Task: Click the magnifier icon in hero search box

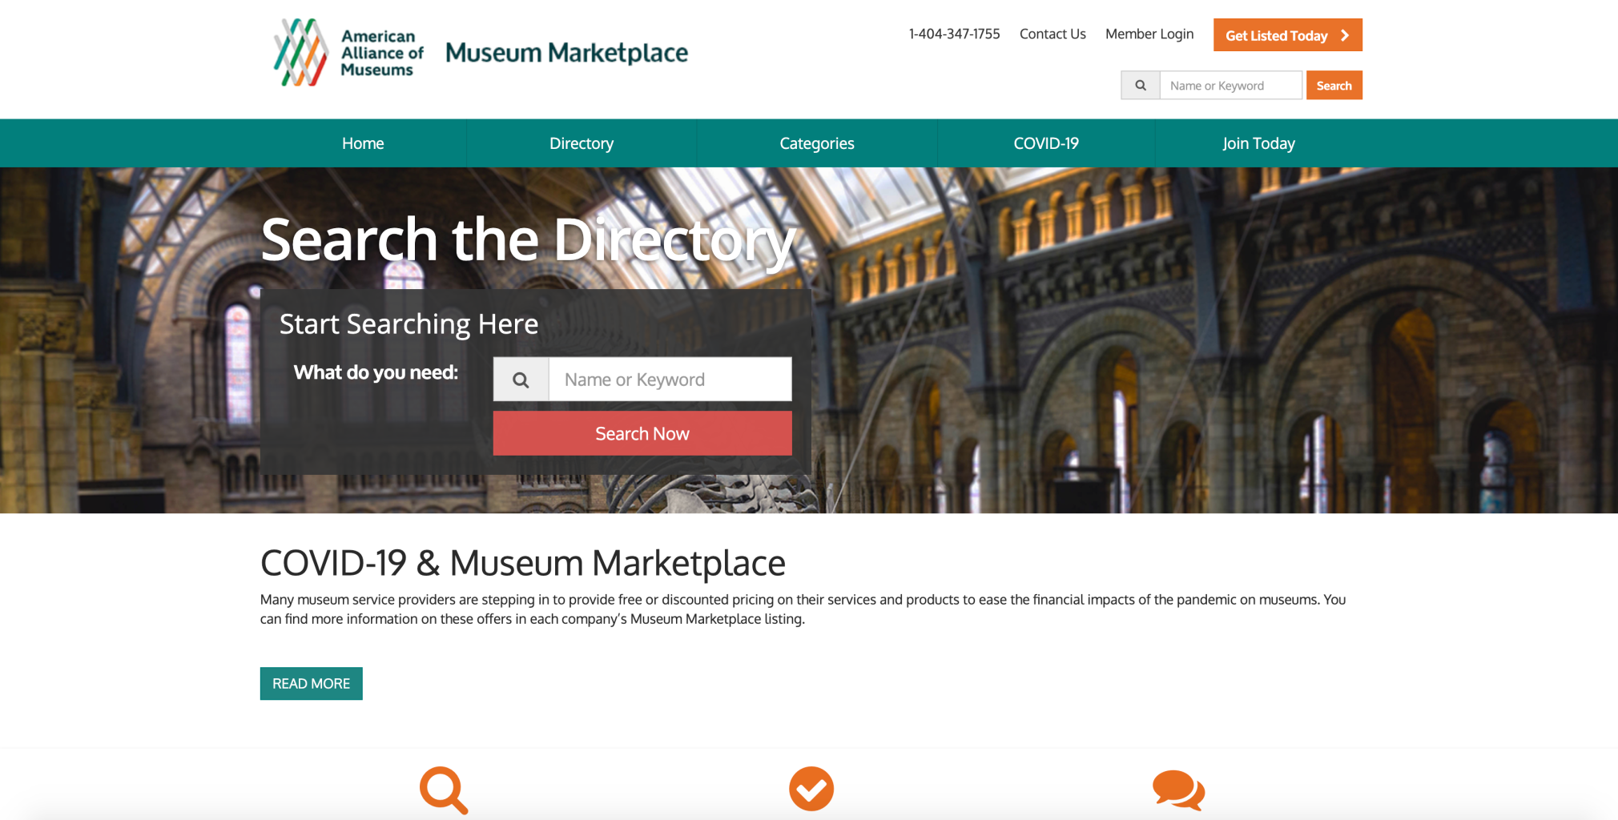Action: click(x=521, y=380)
